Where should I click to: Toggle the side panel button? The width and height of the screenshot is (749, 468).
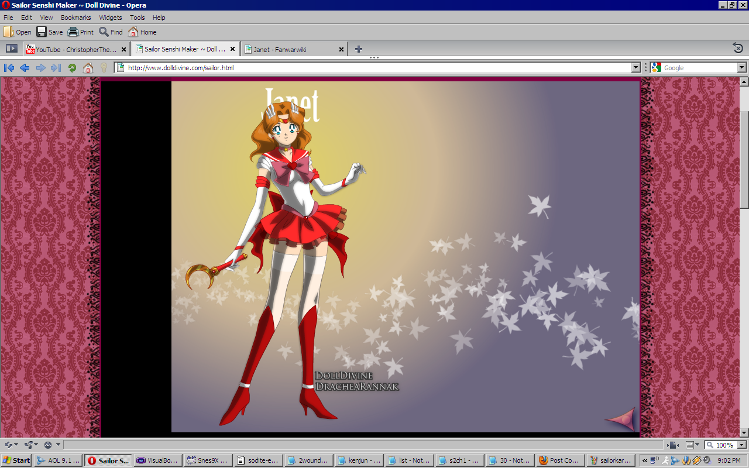click(x=11, y=49)
